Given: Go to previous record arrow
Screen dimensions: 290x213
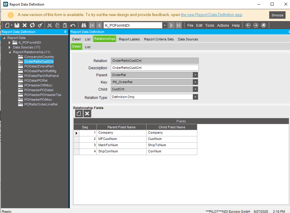Looking at the screenshot, I should point(99,25).
